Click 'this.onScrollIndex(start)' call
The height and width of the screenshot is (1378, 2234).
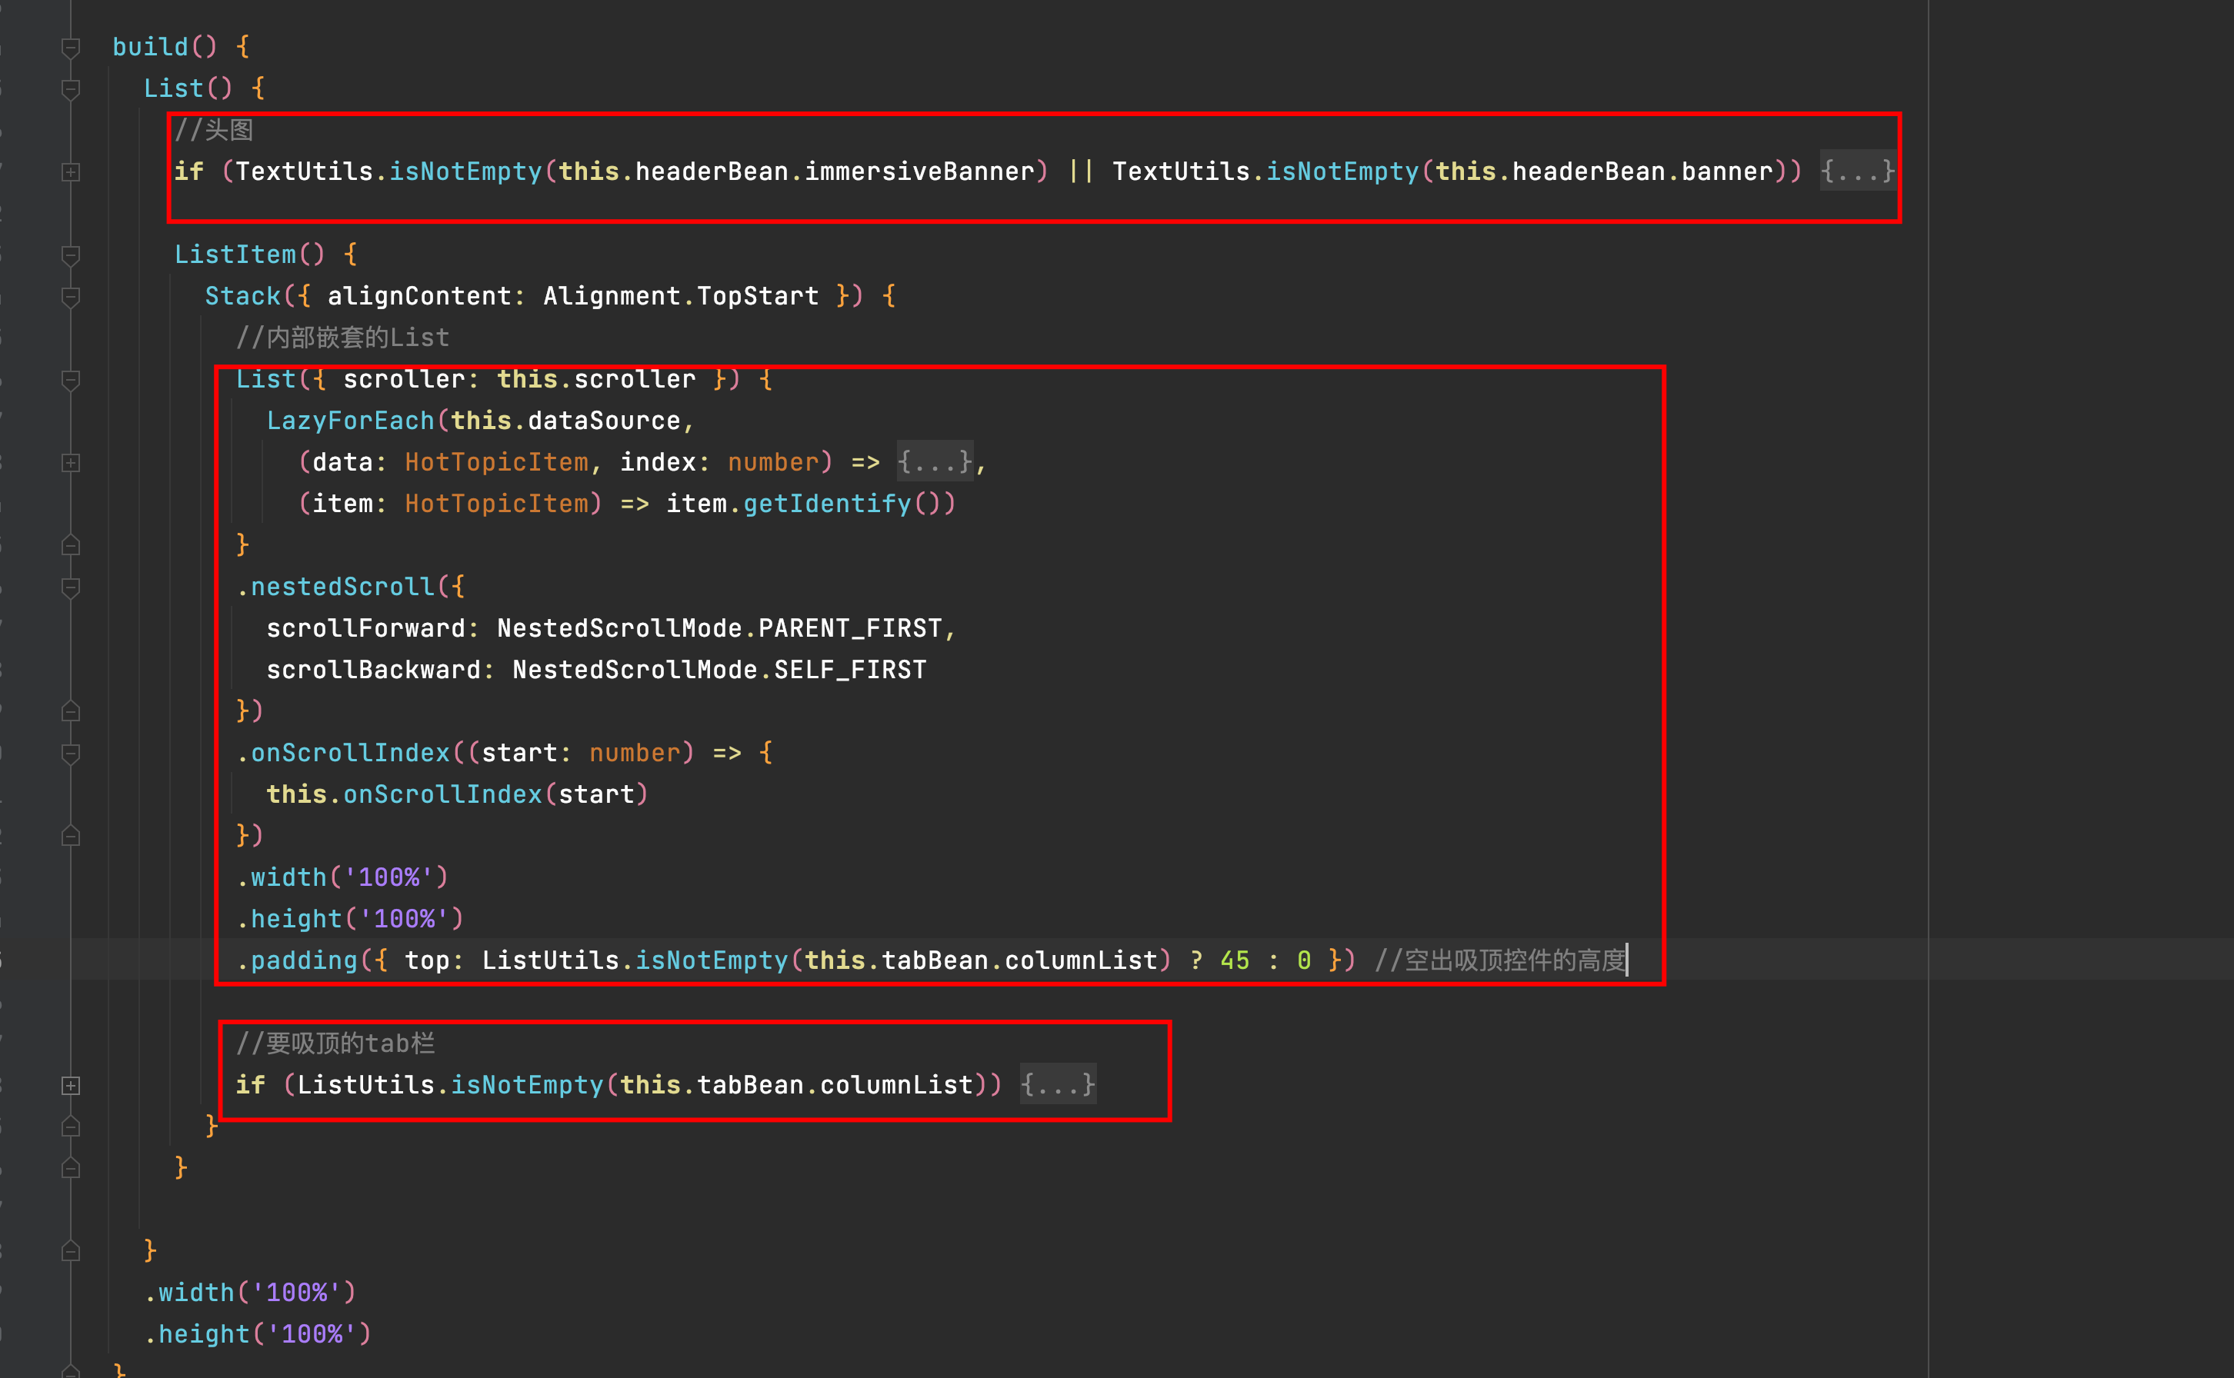[x=458, y=794]
